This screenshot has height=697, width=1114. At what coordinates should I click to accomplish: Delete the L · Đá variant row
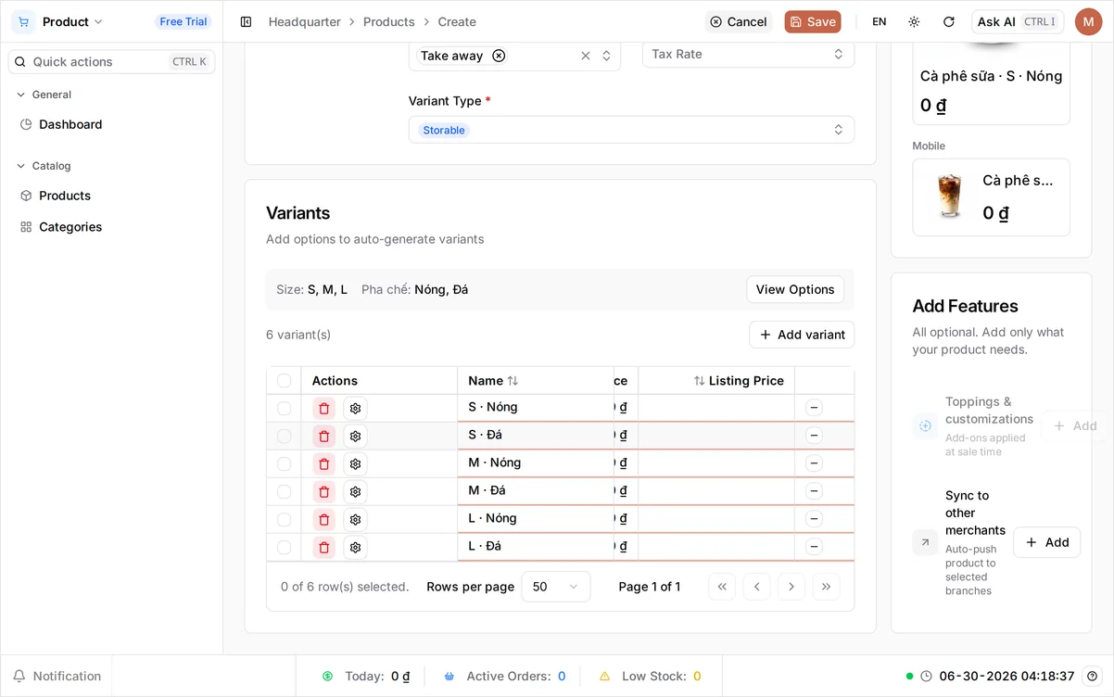click(323, 548)
